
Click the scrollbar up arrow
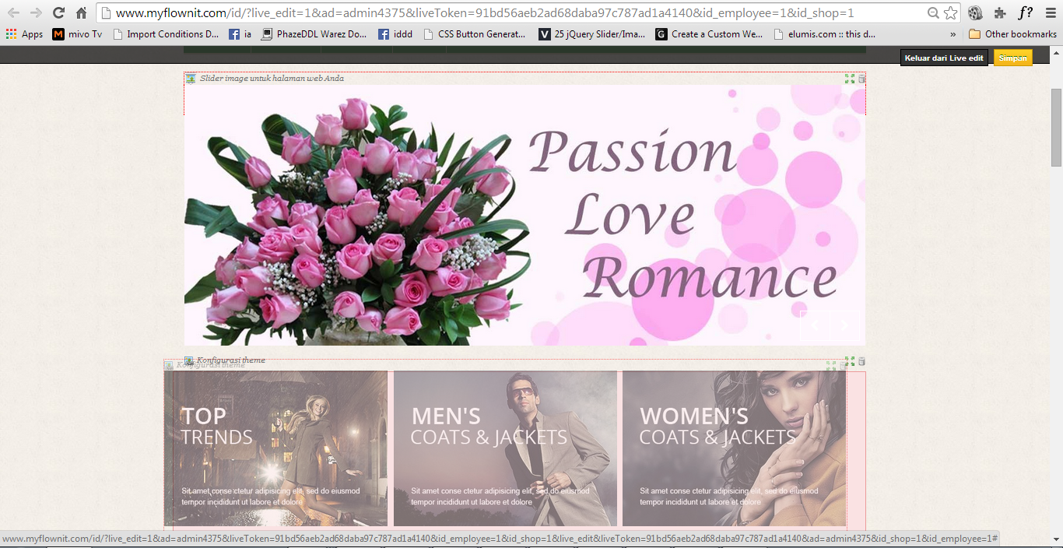[1056, 52]
